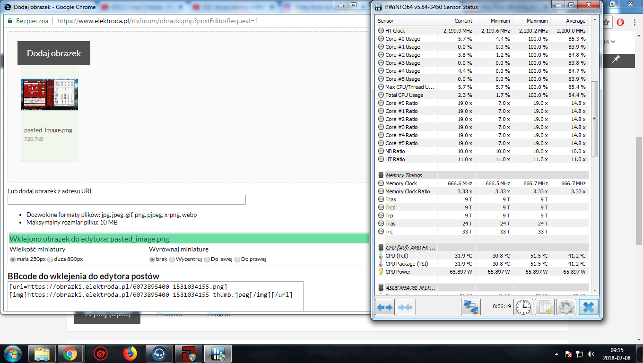643x363 pixels.
Task: Click the round icon beside NB Ratio
Action: click(x=381, y=151)
